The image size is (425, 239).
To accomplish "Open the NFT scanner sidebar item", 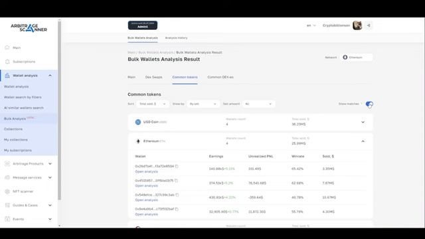I will tap(23, 191).
